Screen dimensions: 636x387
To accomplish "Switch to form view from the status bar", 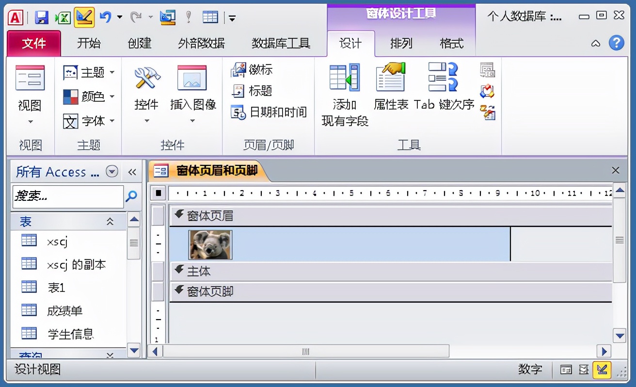I will point(566,370).
